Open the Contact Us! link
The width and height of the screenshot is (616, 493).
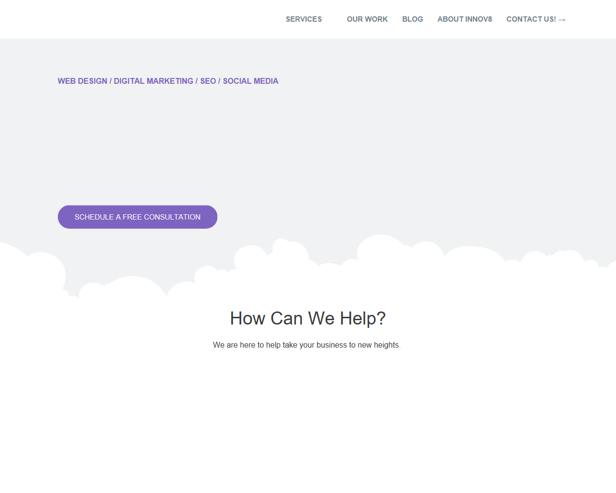(x=531, y=19)
